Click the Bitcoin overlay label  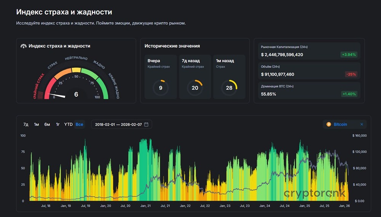(340, 124)
